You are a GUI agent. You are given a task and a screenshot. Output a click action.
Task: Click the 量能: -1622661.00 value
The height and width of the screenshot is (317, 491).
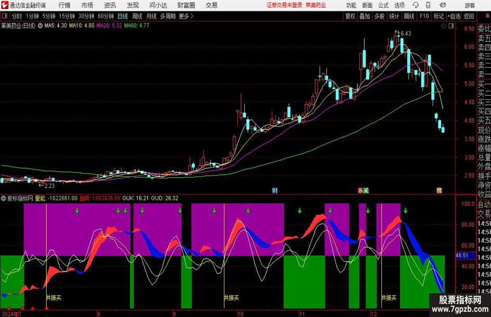point(56,198)
